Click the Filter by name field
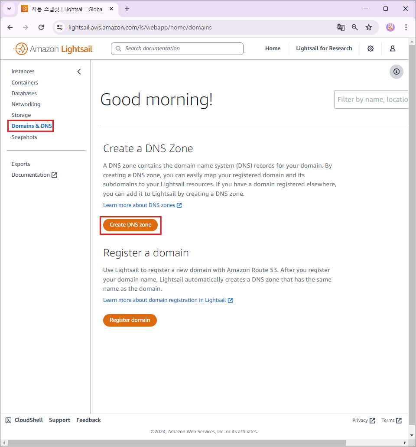The image size is (416, 447). [x=371, y=100]
